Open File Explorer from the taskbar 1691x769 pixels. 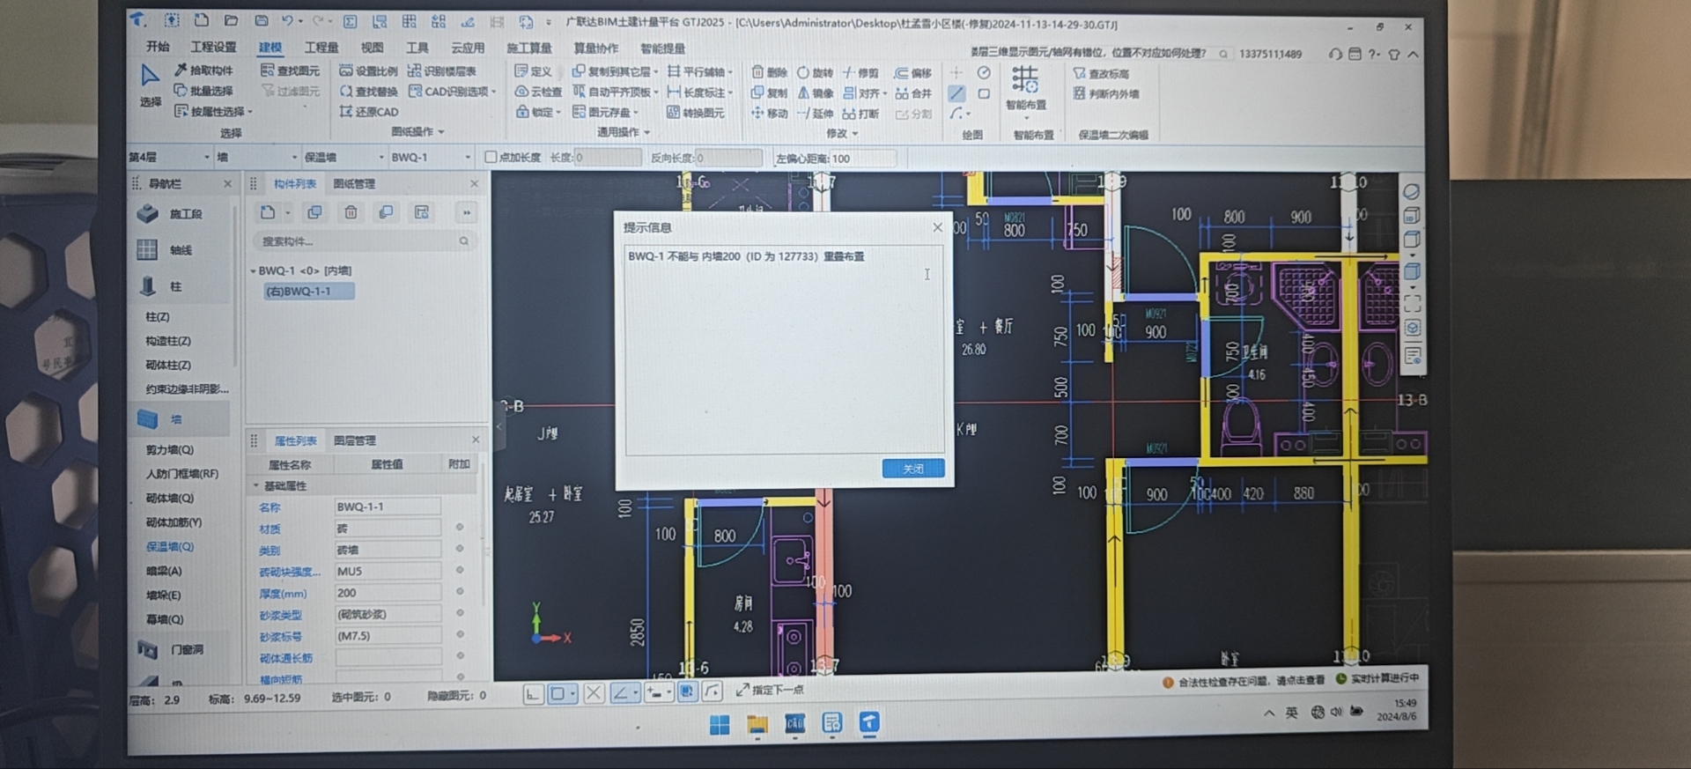click(x=757, y=724)
